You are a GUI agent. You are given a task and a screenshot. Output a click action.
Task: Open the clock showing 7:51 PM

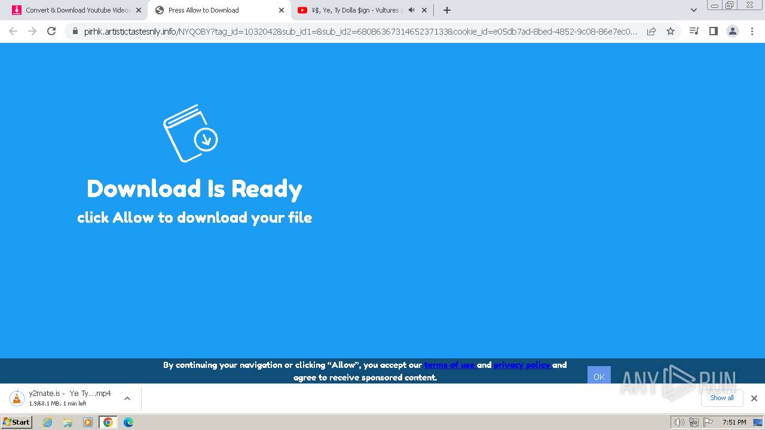click(734, 422)
